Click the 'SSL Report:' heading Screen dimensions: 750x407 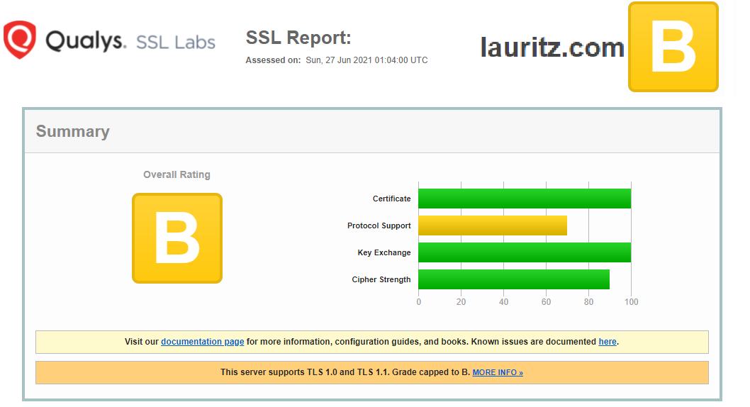298,38
